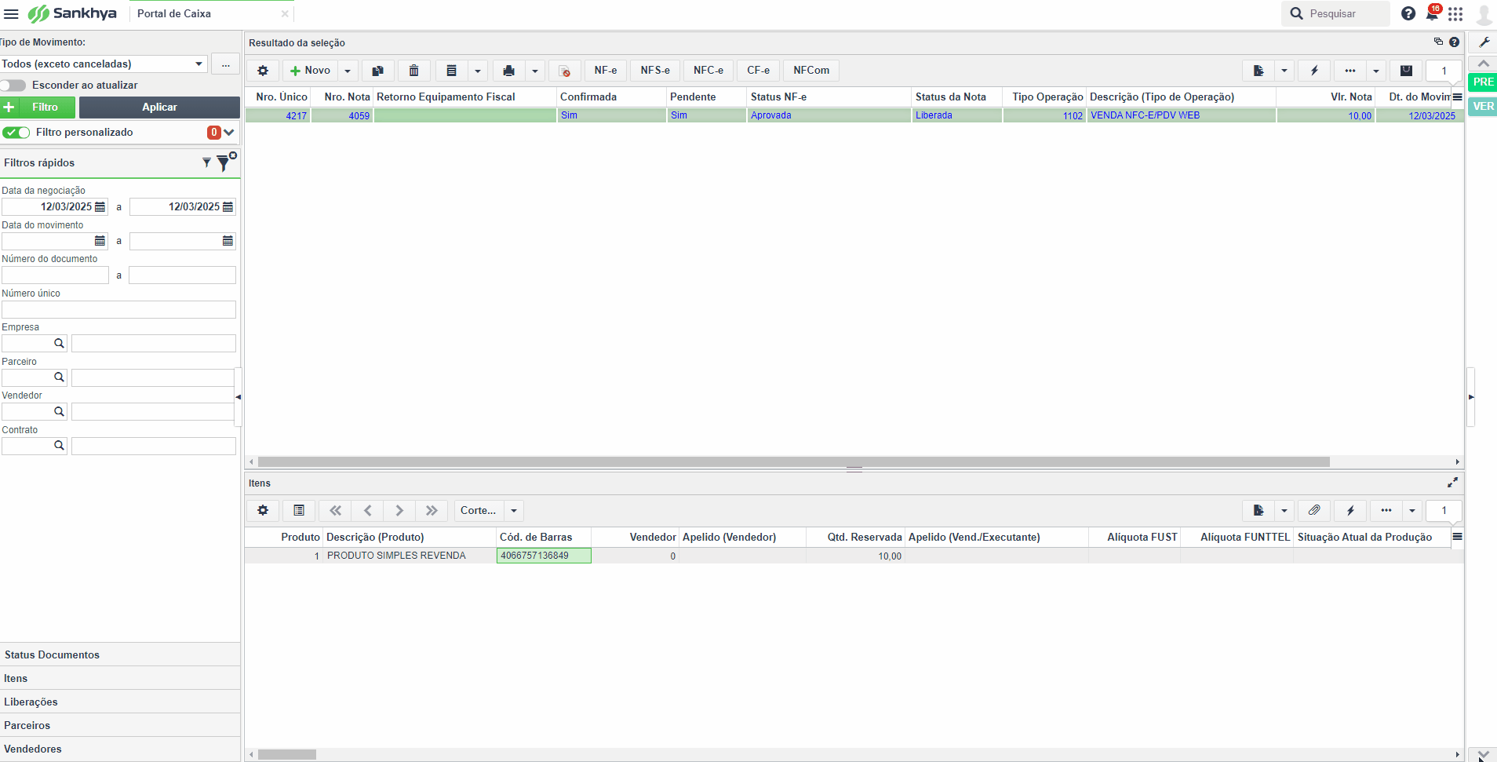This screenshot has width=1497, height=762.
Task: Click the CF-e button
Action: pos(758,71)
